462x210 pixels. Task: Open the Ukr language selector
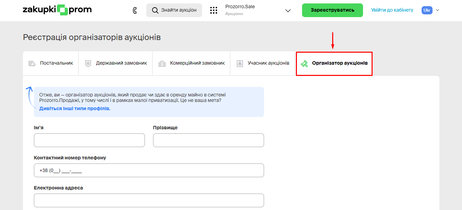point(427,10)
